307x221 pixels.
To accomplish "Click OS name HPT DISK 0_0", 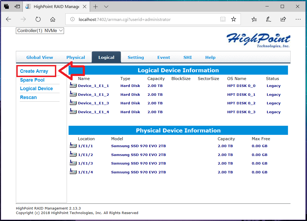I will pos(241,86).
